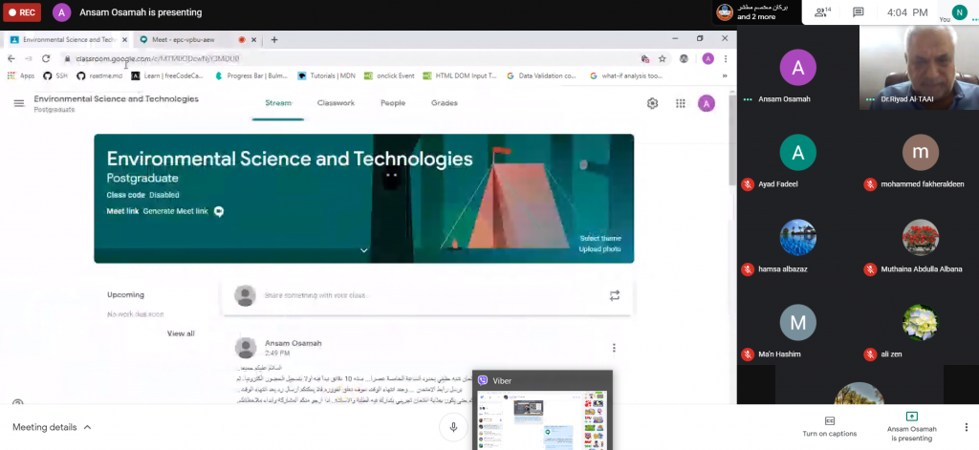979x450 pixels.
Task: Open three-dot menu on Ansam Osamah's post
Action: (615, 348)
